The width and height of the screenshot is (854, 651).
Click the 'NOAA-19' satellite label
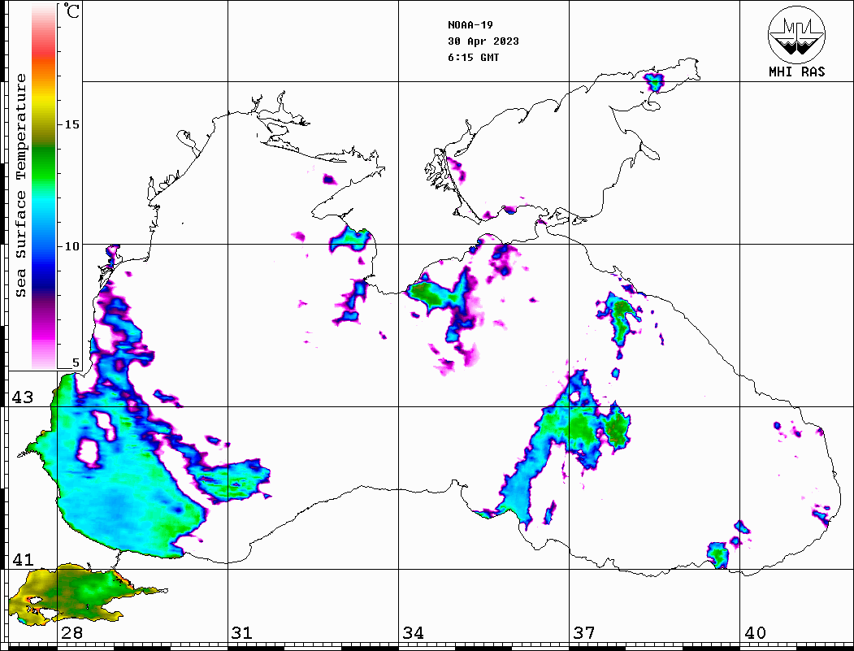click(470, 25)
